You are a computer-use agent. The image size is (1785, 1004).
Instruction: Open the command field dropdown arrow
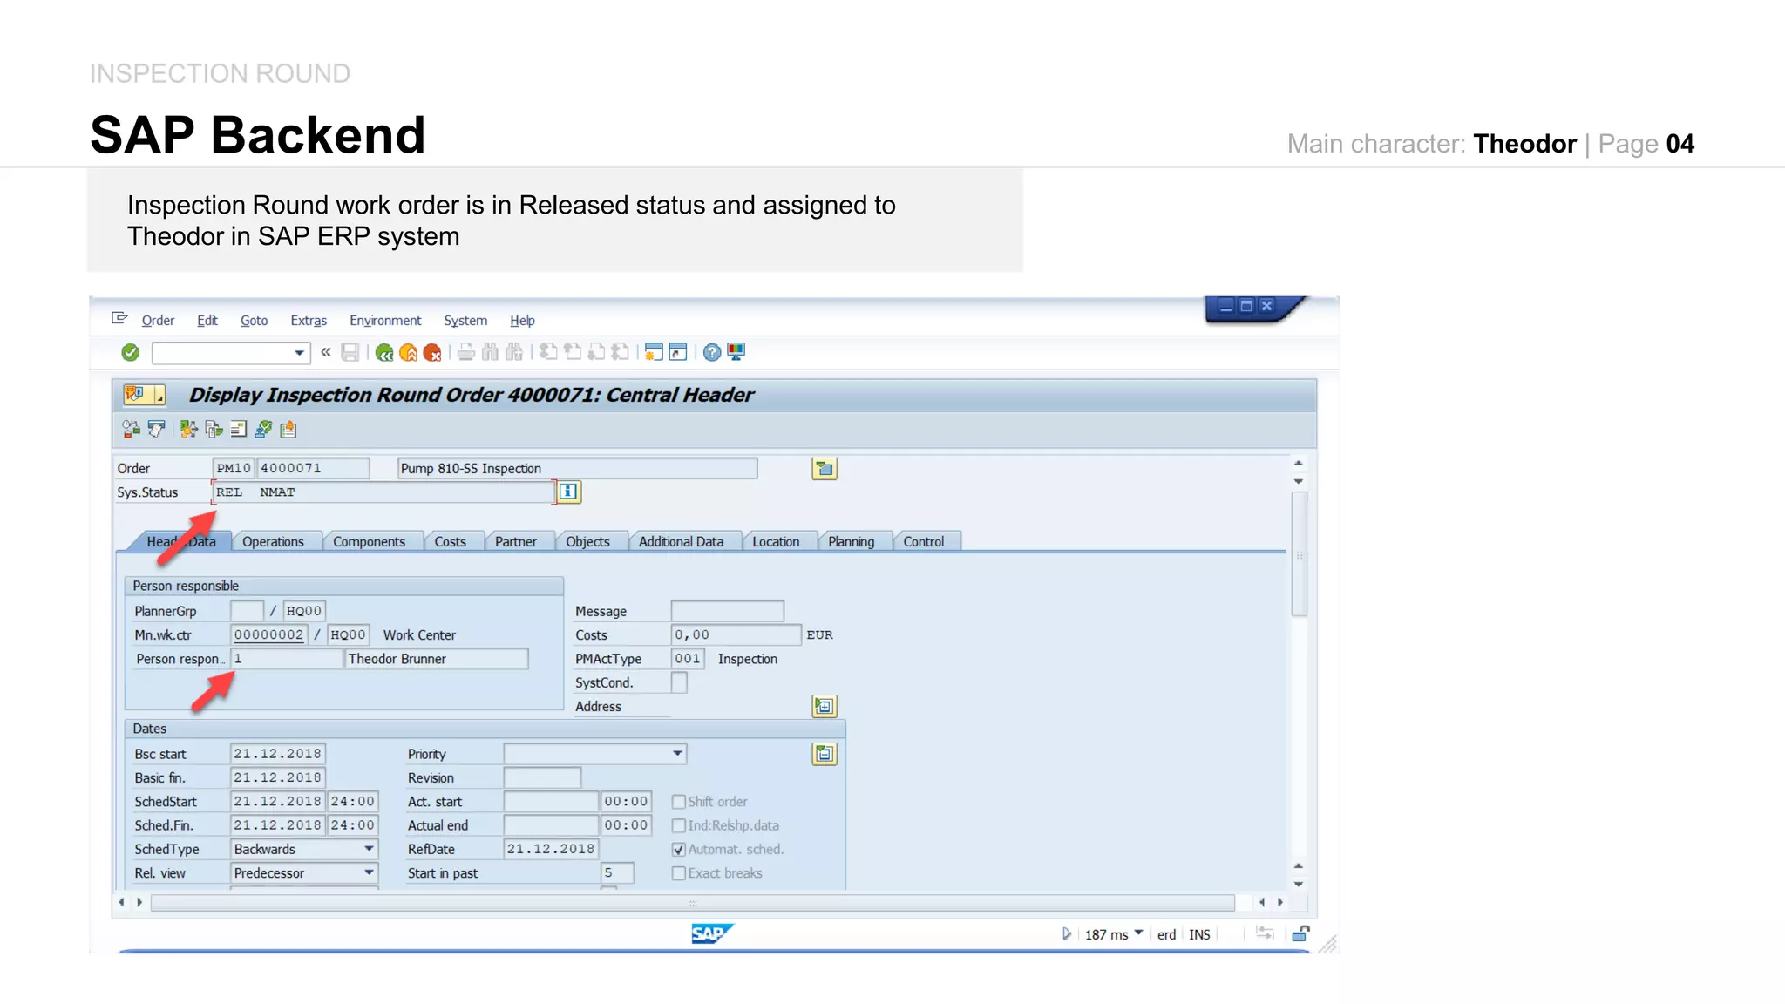click(299, 352)
